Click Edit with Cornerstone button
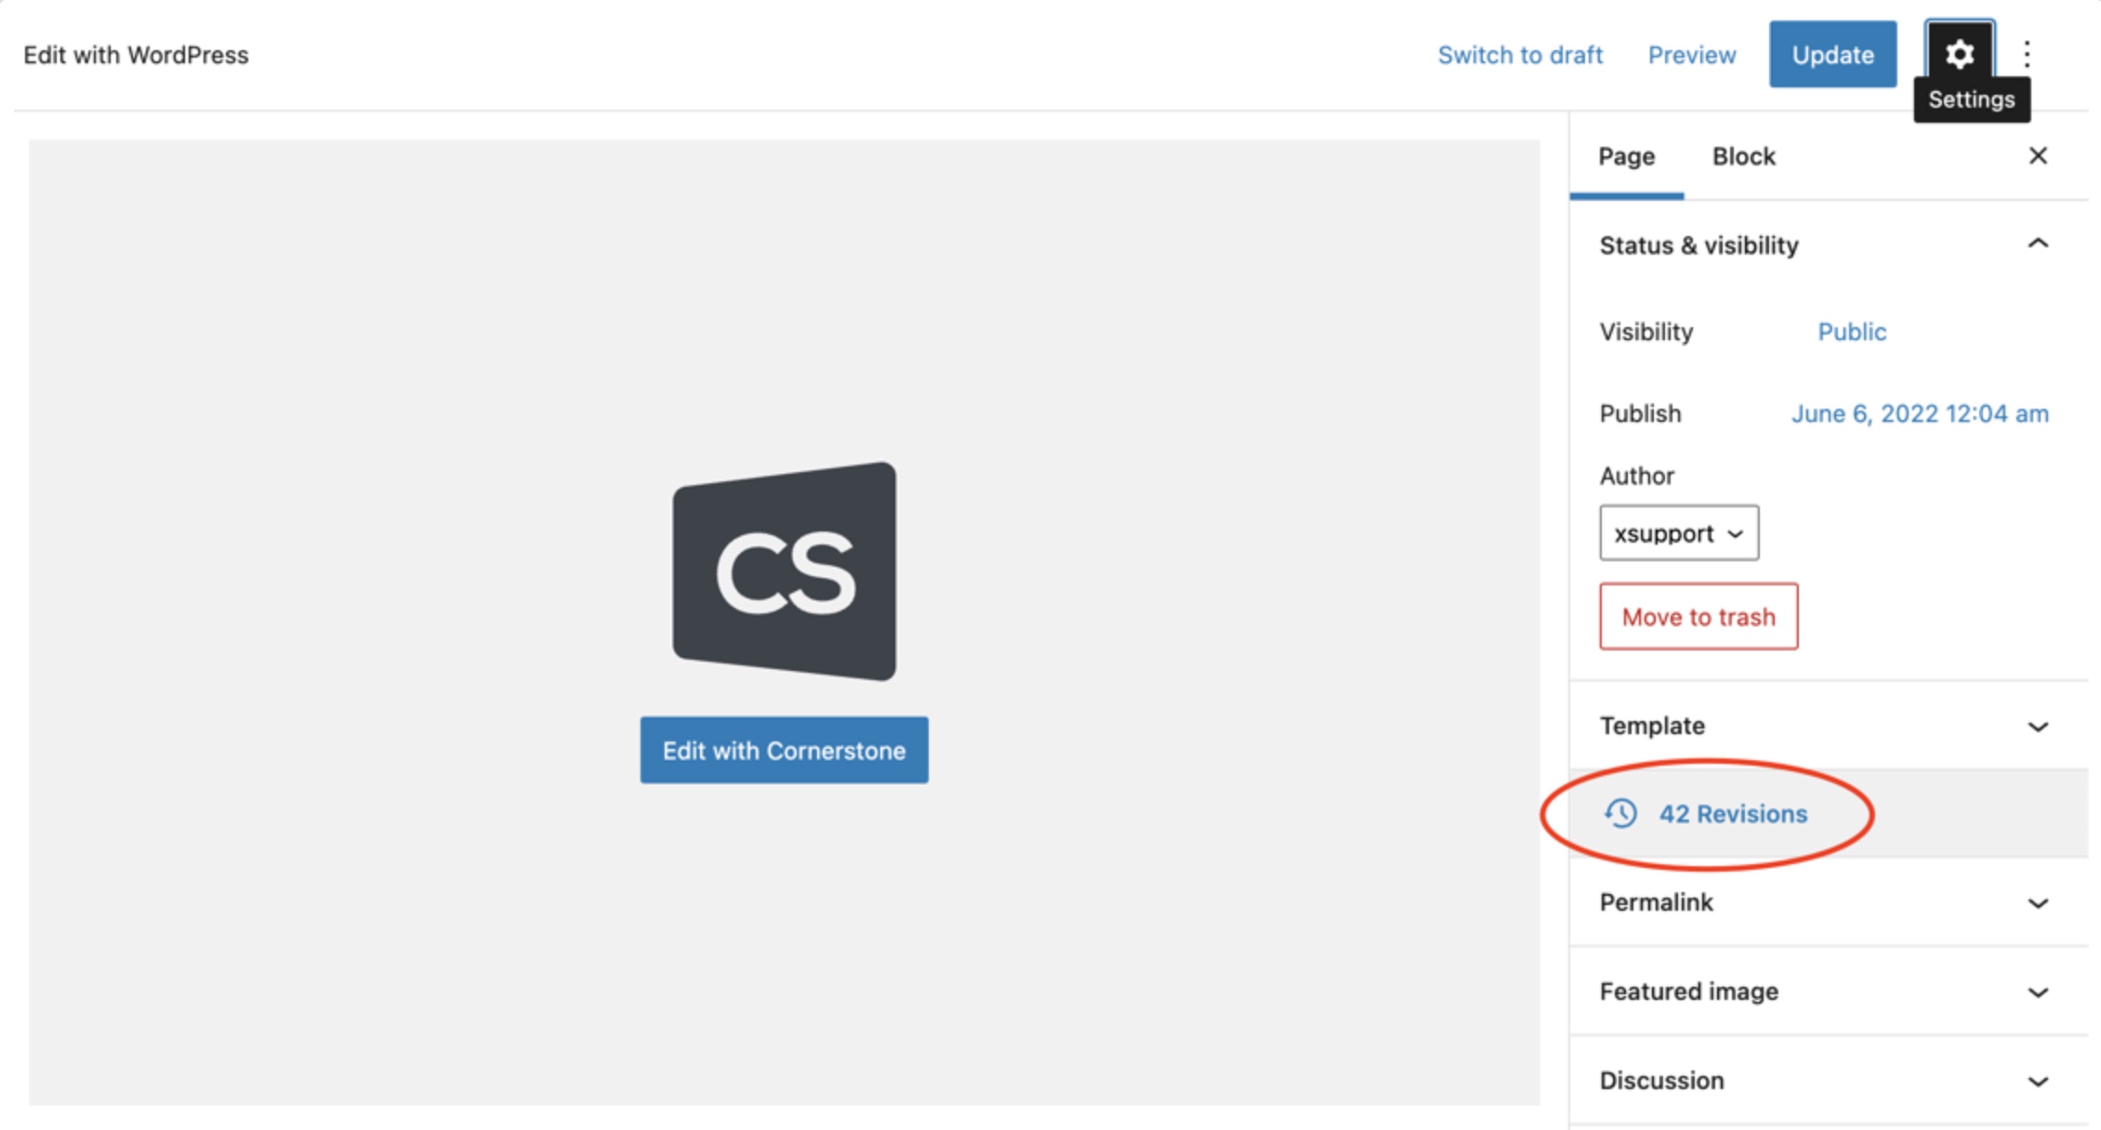The width and height of the screenshot is (2101, 1130). 784,750
